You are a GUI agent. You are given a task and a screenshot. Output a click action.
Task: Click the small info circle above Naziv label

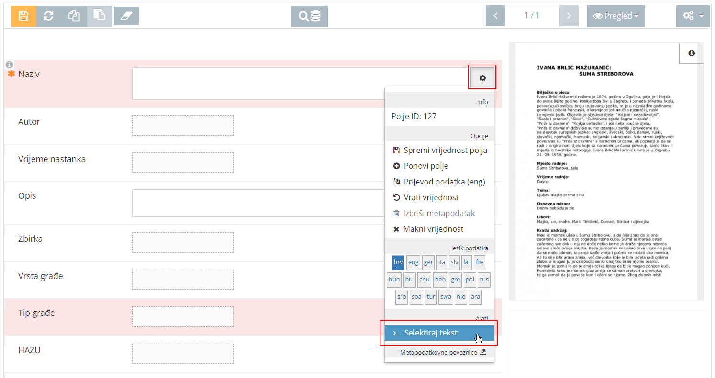(x=9, y=64)
